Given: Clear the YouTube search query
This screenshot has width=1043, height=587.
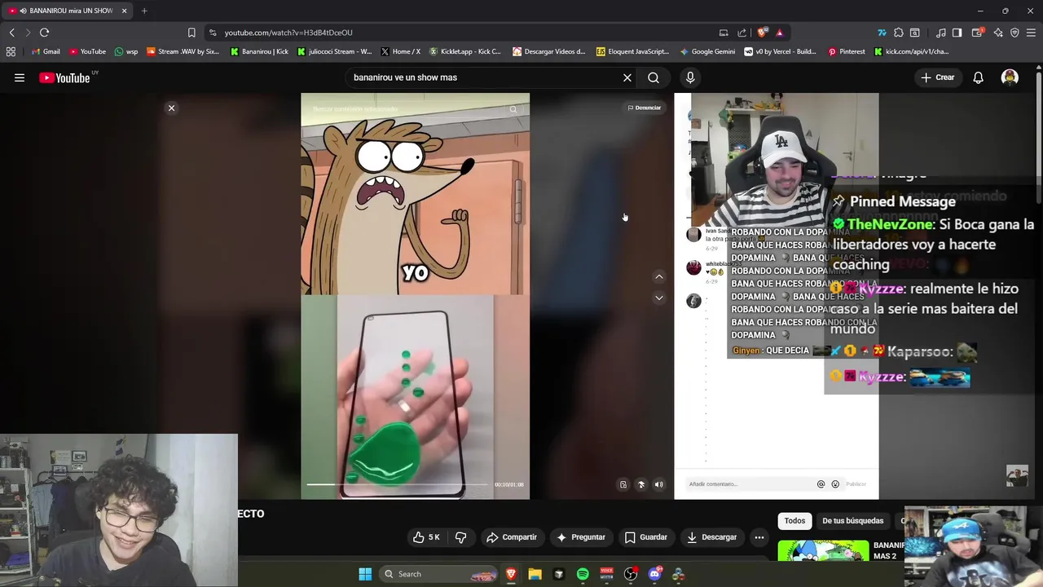Looking at the screenshot, I should click(627, 77).
